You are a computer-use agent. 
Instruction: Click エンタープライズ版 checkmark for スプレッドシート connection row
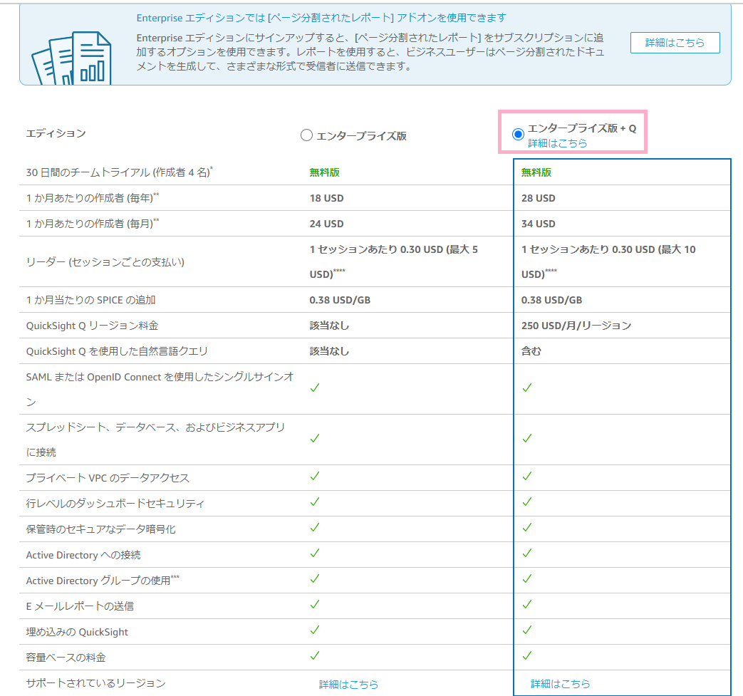[x=315, y=438]
